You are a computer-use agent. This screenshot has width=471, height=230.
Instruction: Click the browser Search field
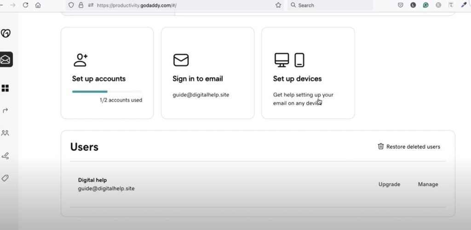point(330,5)
